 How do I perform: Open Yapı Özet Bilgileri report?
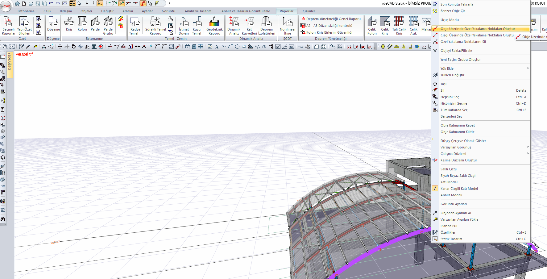click(24, 26)
